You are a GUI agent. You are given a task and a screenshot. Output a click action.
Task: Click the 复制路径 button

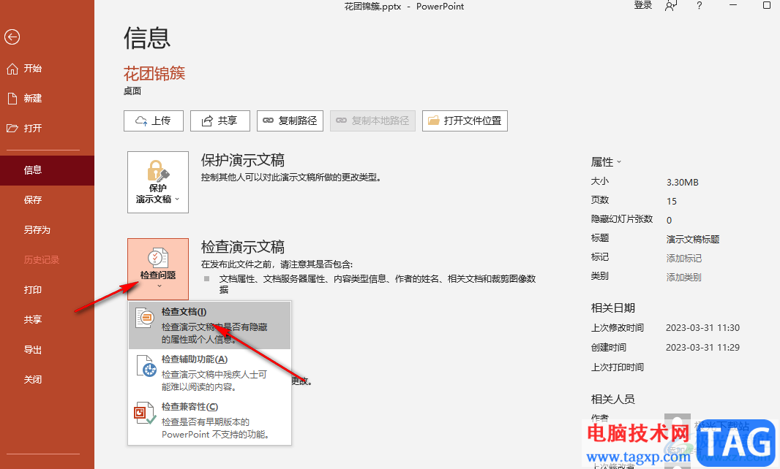click(290, 121)
